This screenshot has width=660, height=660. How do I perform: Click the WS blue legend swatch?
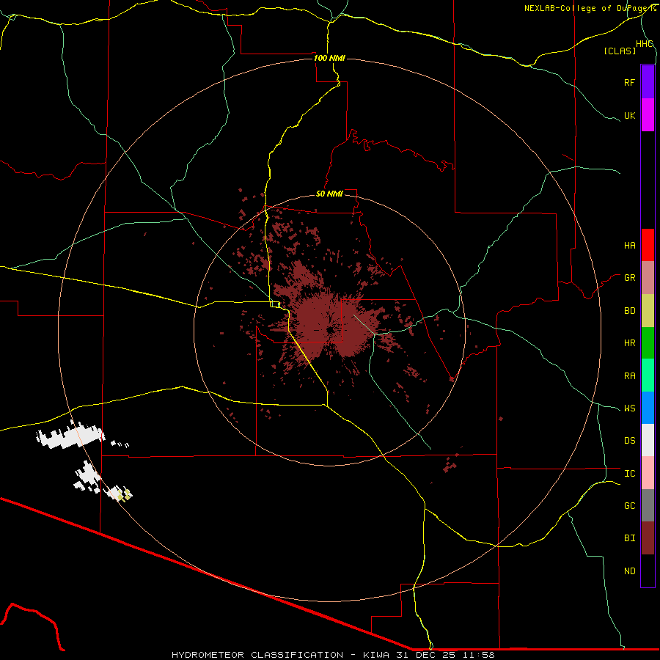pos(648,408)
